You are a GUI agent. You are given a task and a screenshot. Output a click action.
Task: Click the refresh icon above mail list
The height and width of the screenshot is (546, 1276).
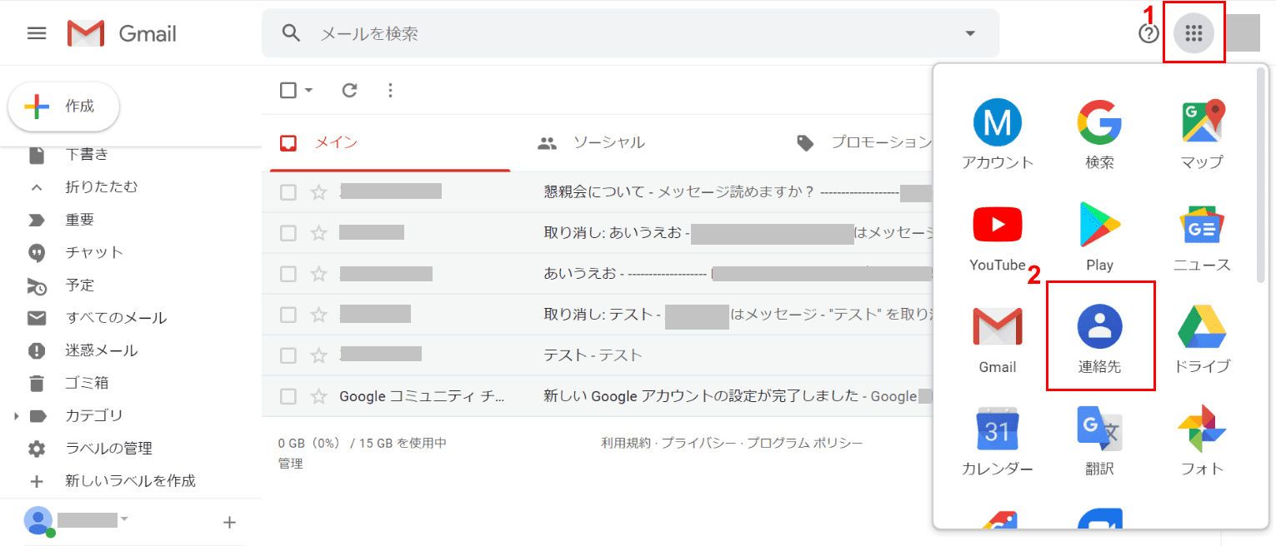[x=350, y=90]
